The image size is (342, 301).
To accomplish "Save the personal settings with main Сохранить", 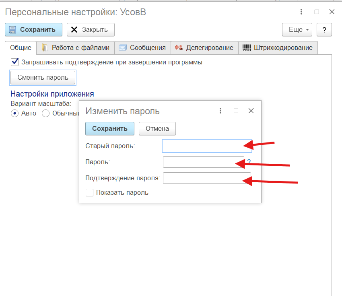I will 33,30.
